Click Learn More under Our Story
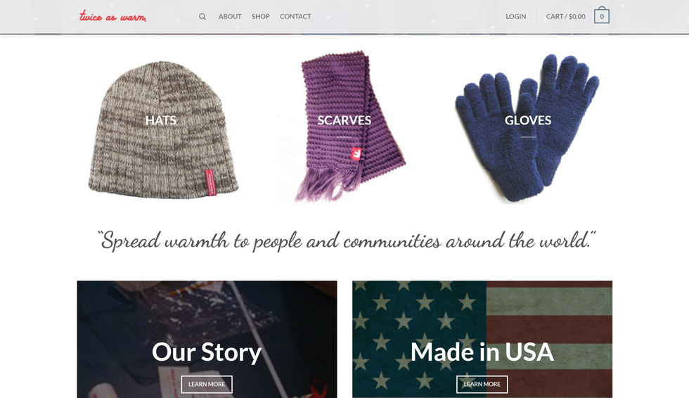689x398 pixels. pos(207,385)
